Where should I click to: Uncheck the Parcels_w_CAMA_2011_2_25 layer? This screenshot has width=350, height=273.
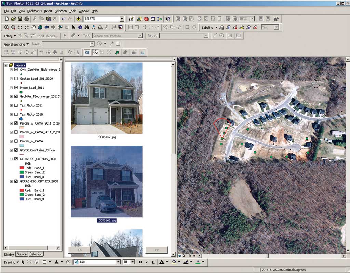coord(16,123)
